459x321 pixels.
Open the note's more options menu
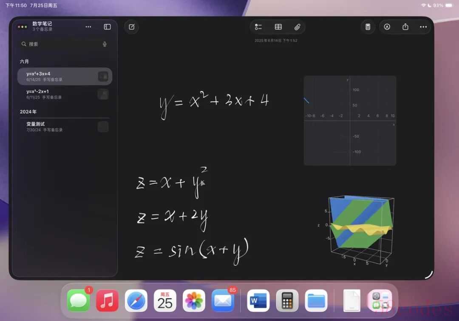[x=423, y=27]
